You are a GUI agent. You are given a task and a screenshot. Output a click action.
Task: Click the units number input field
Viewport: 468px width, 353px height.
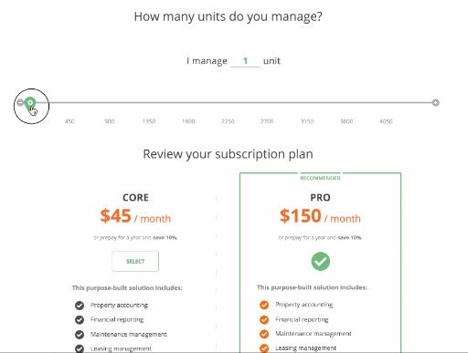click(245, 61)
